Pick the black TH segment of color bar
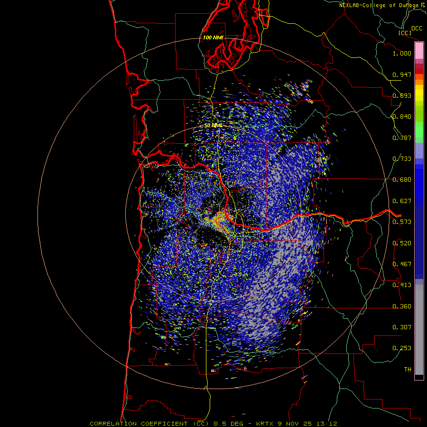 click(x=419, y=377)
